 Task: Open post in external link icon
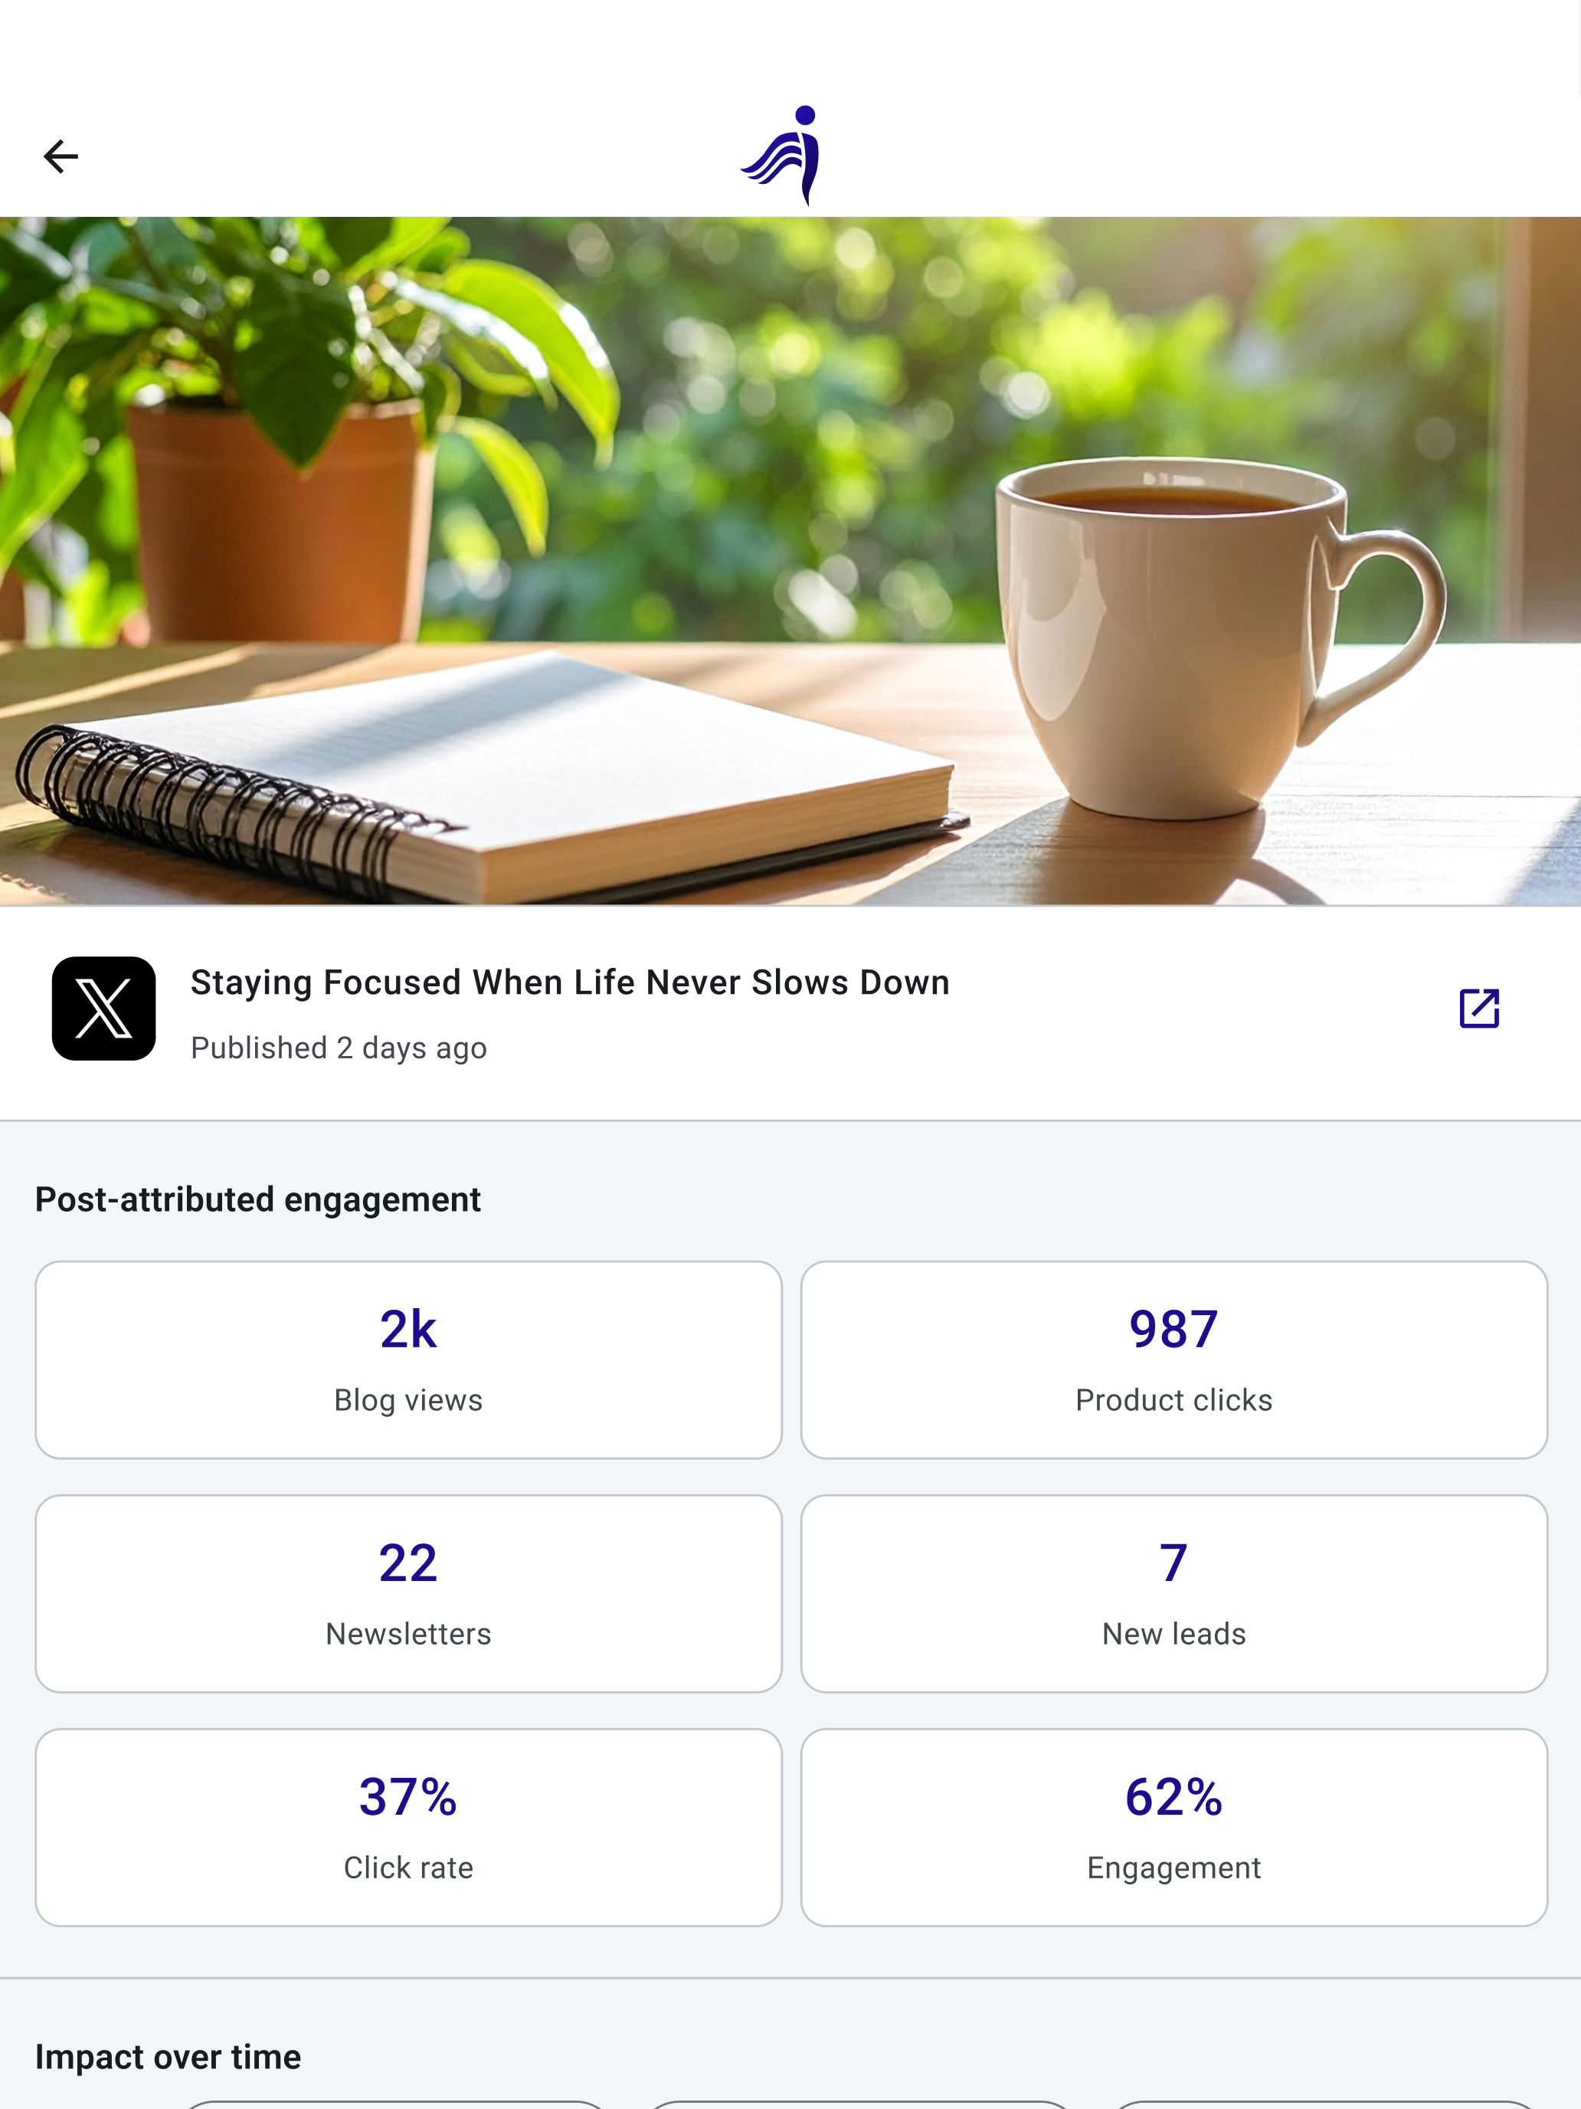[x=1479, y=1009]
